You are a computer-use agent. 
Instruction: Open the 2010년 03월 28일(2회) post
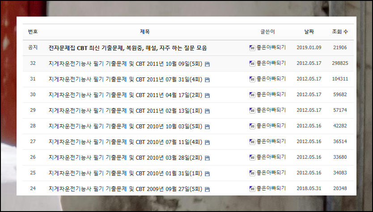click(125, 158)
